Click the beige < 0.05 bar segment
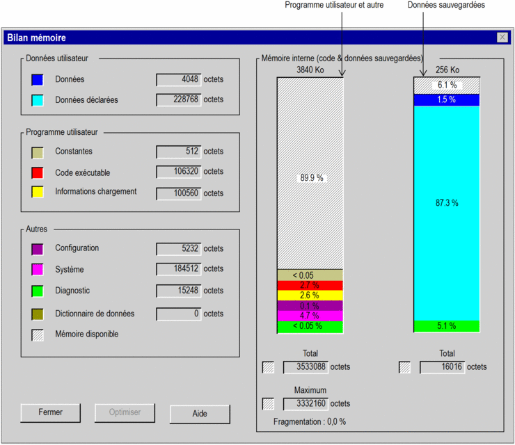515x445 pixels. point(310,275)
